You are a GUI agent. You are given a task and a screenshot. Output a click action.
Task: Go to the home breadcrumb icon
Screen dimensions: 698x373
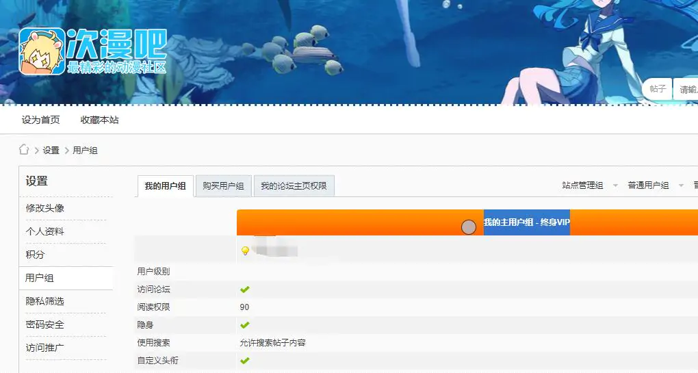point(24,150)
